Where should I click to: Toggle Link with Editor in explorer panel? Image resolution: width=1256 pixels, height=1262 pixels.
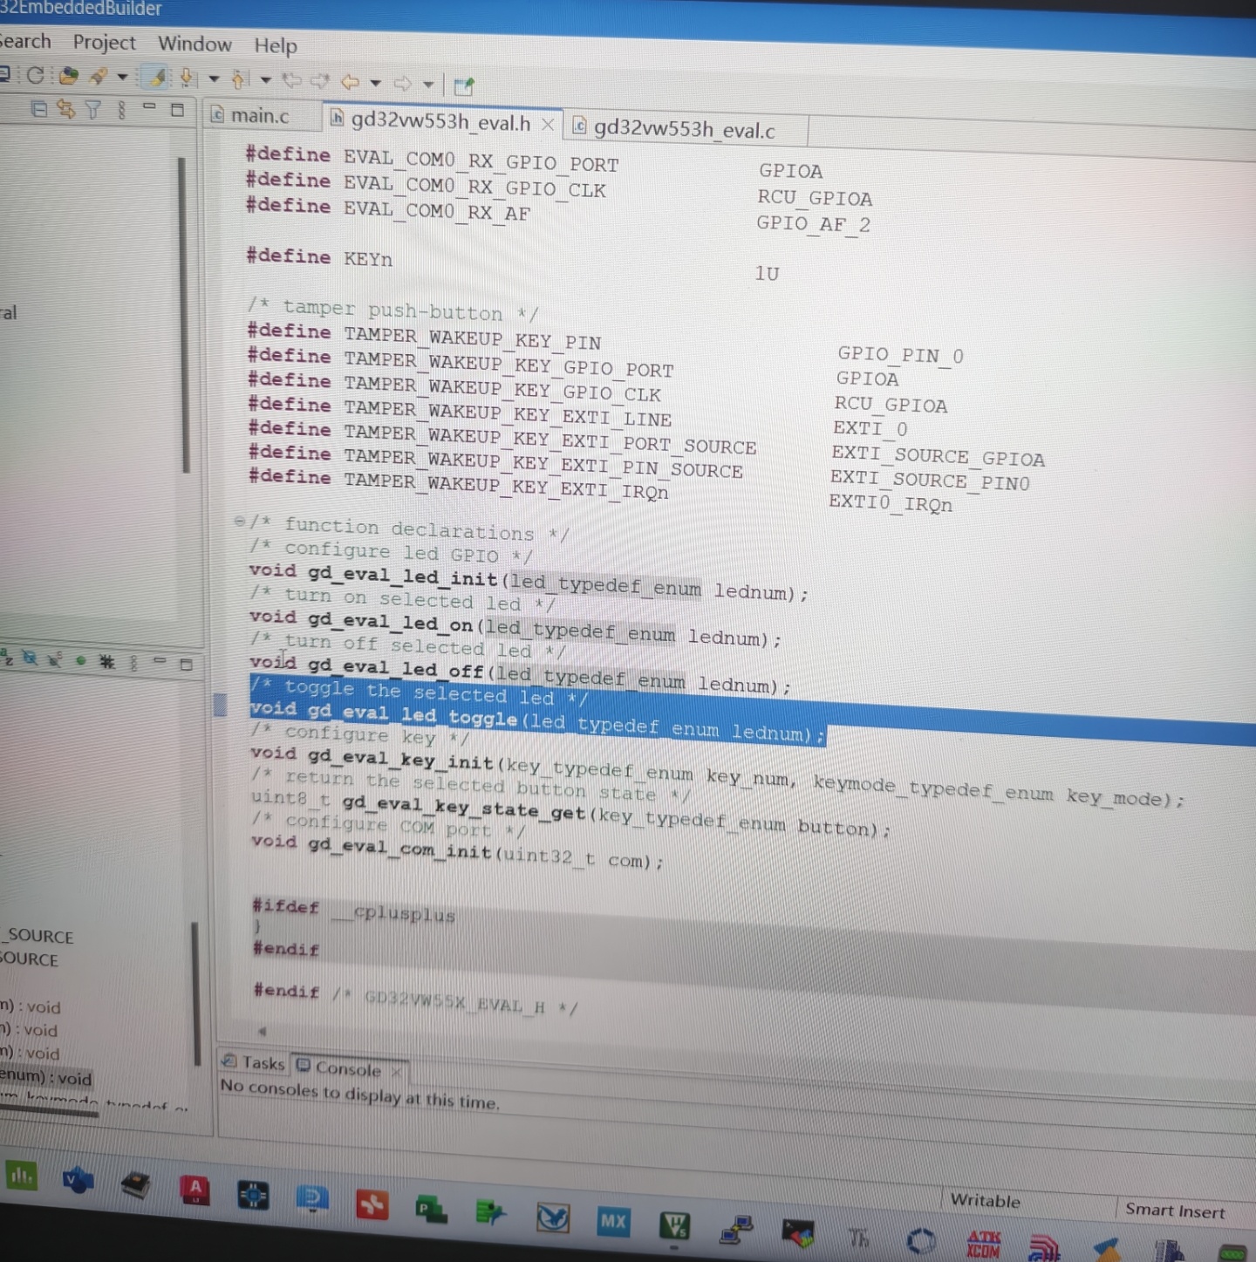[65, 109]
